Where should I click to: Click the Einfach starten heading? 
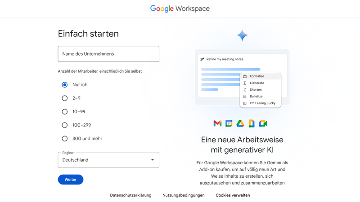coord(88,34)
